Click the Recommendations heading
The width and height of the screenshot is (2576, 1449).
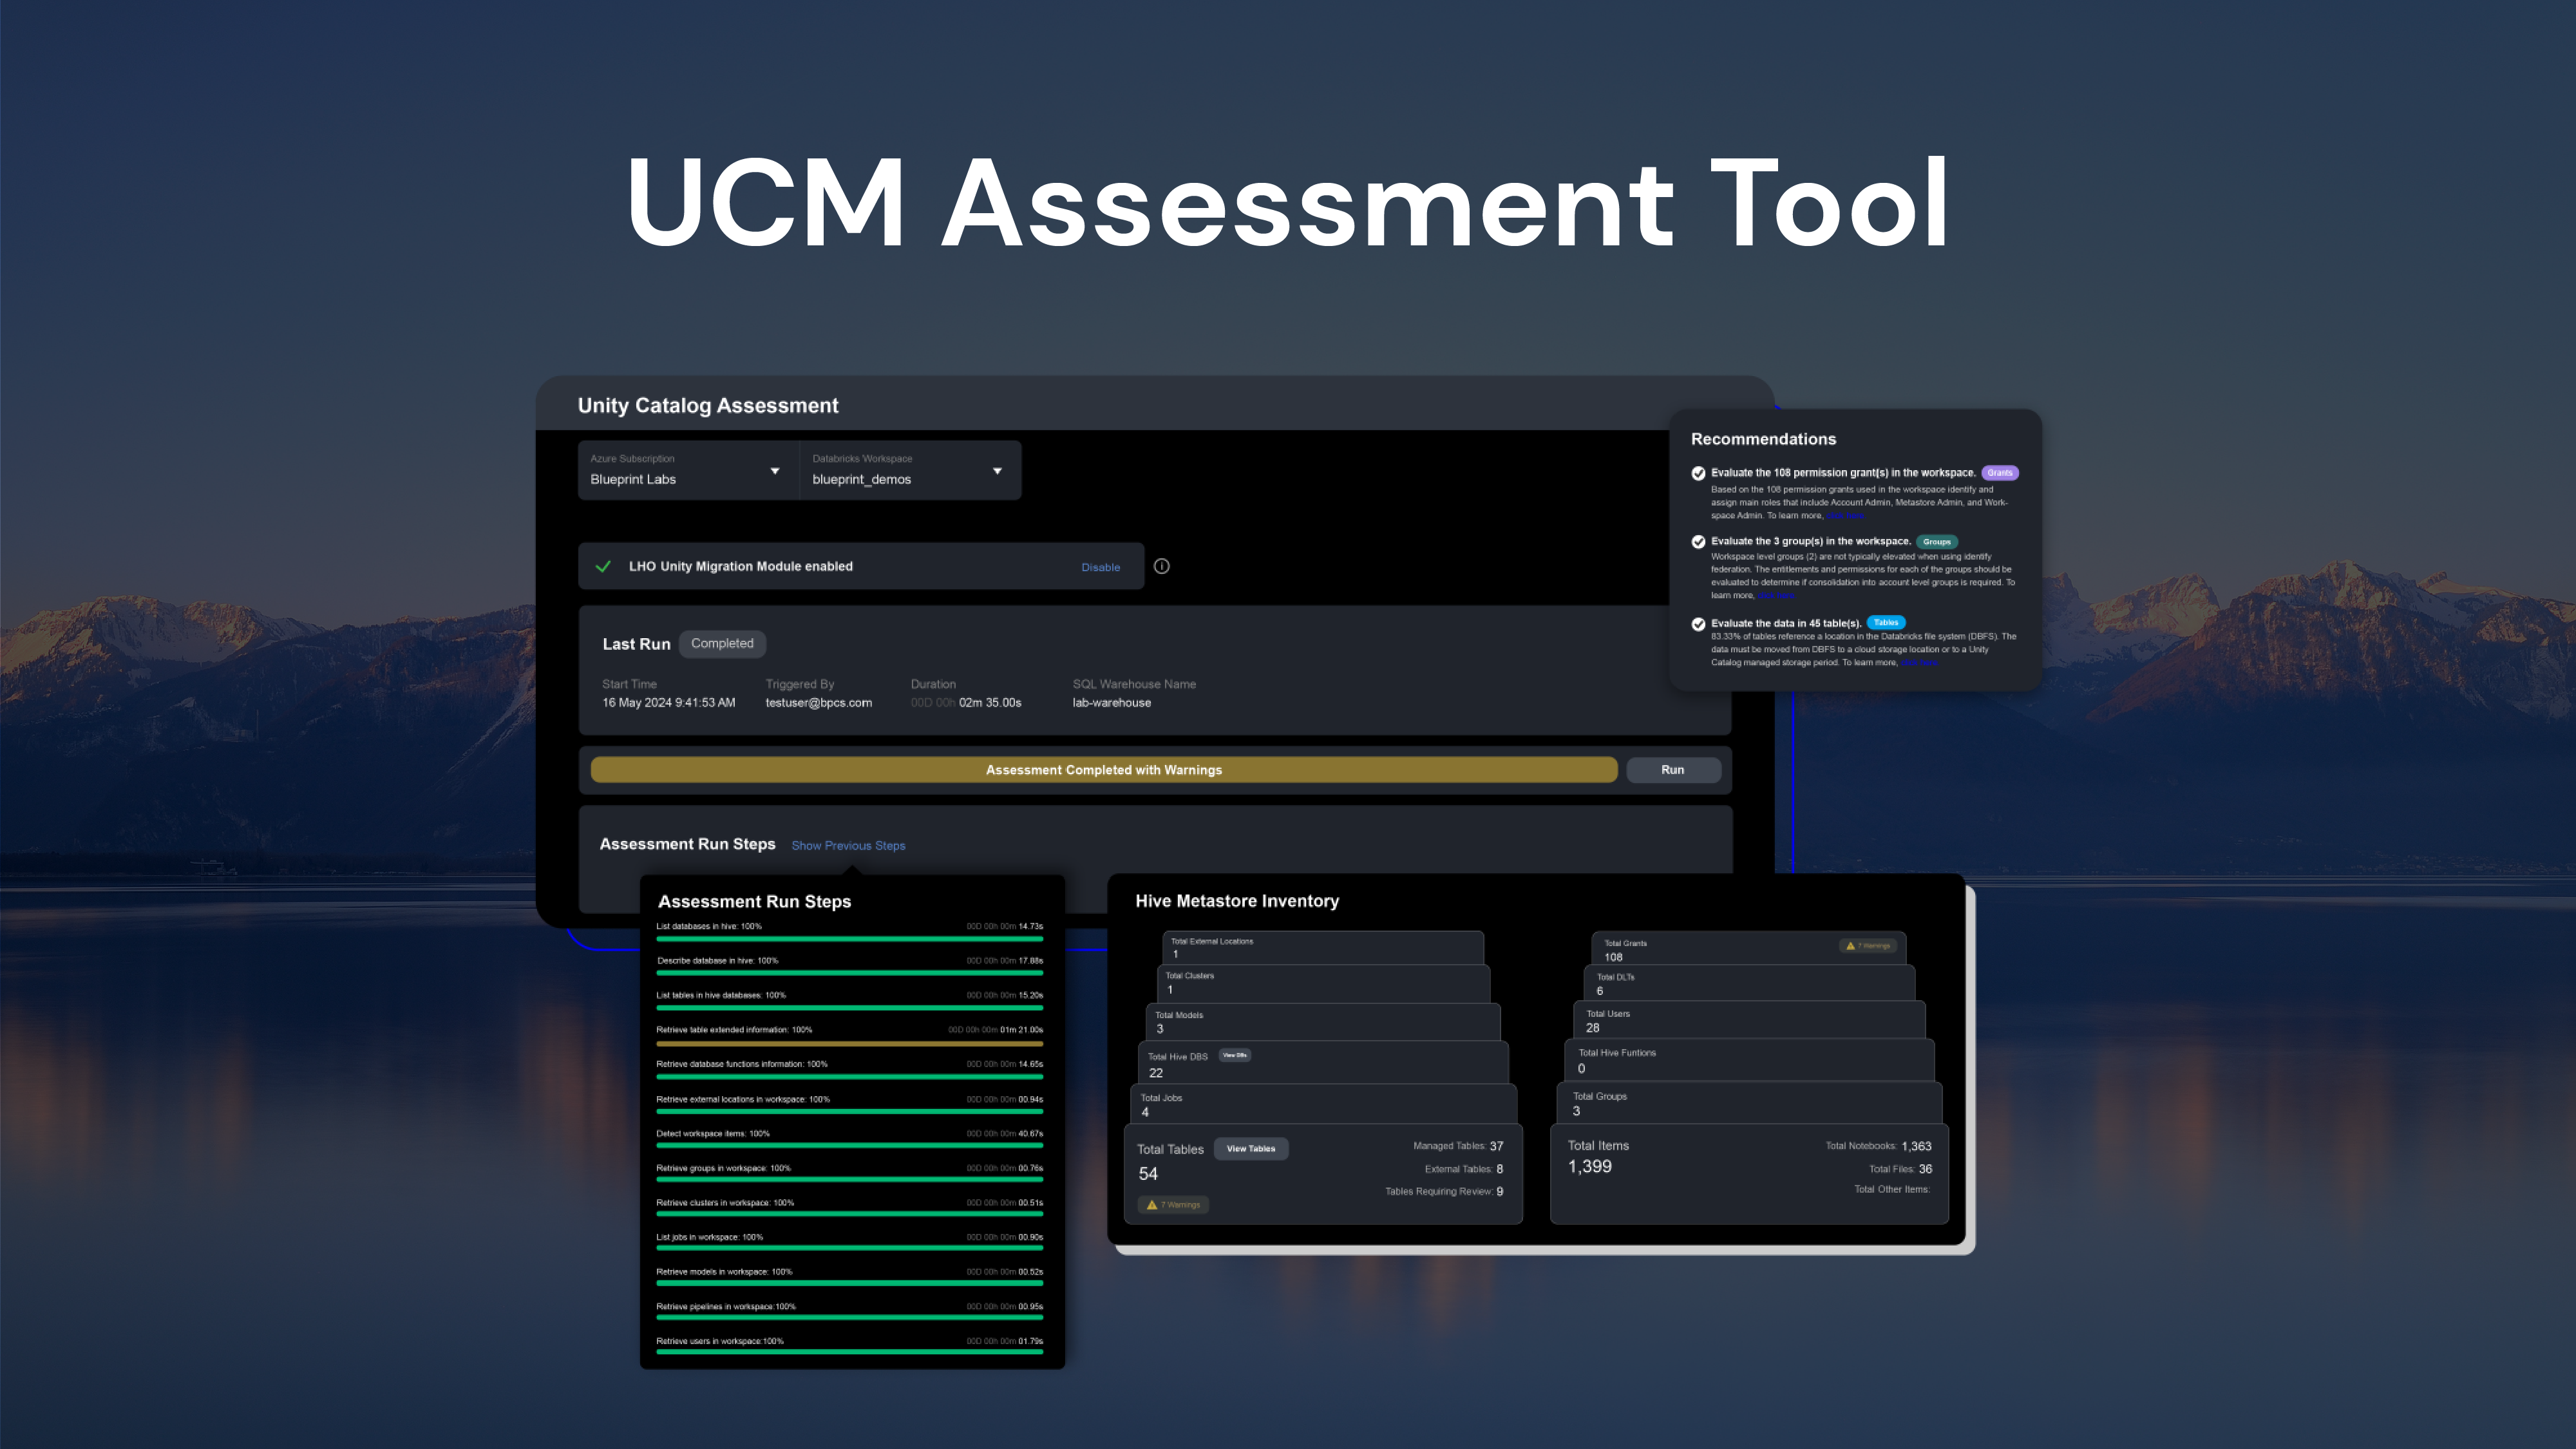(x=1763, y=439)
